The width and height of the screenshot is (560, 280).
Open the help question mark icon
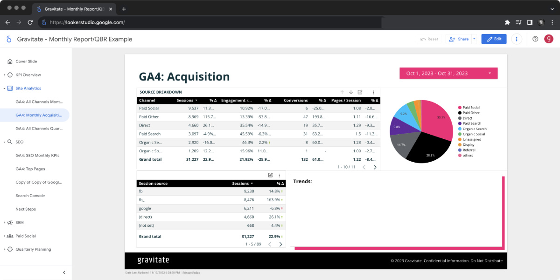point(535,39)
